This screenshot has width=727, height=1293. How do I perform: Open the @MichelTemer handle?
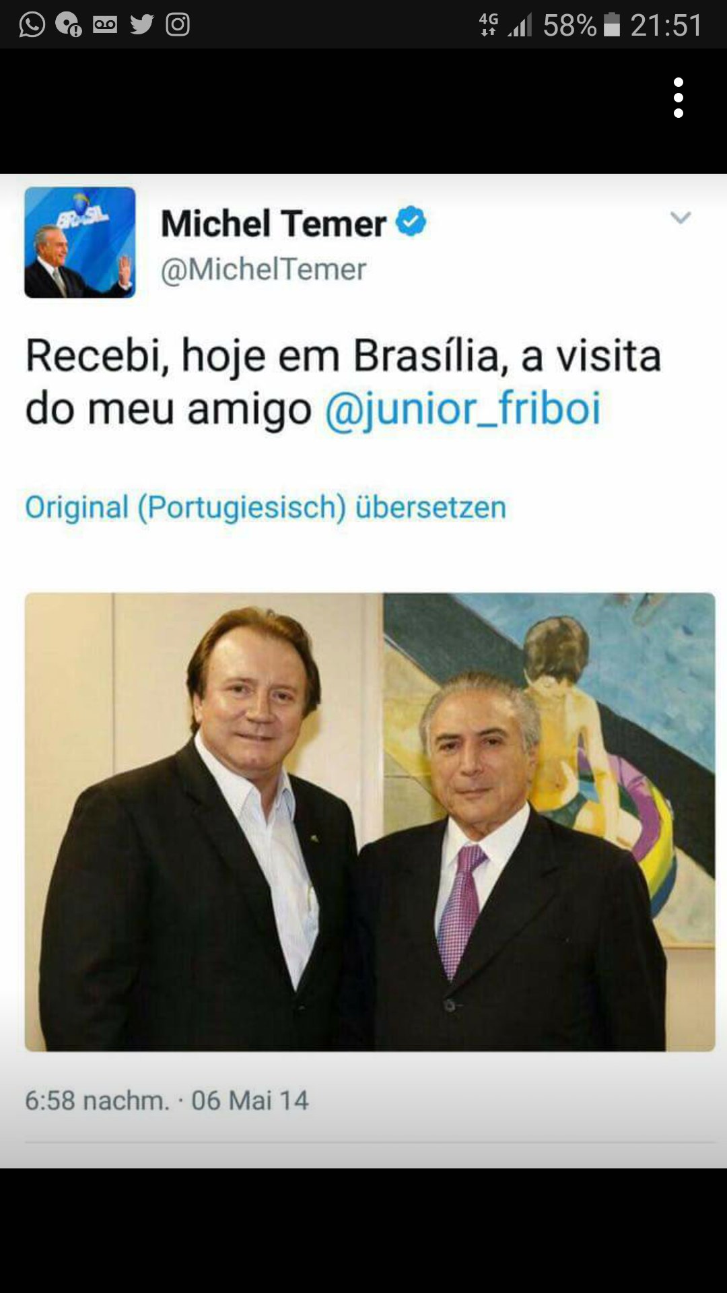pos(263,269)
